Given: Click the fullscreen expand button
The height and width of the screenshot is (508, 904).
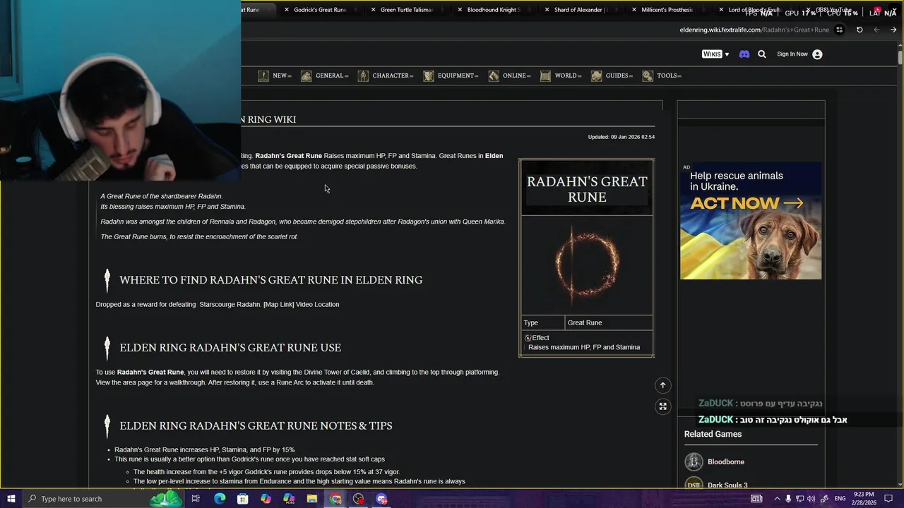Looking at the screenshot, I should click(662, 406).
